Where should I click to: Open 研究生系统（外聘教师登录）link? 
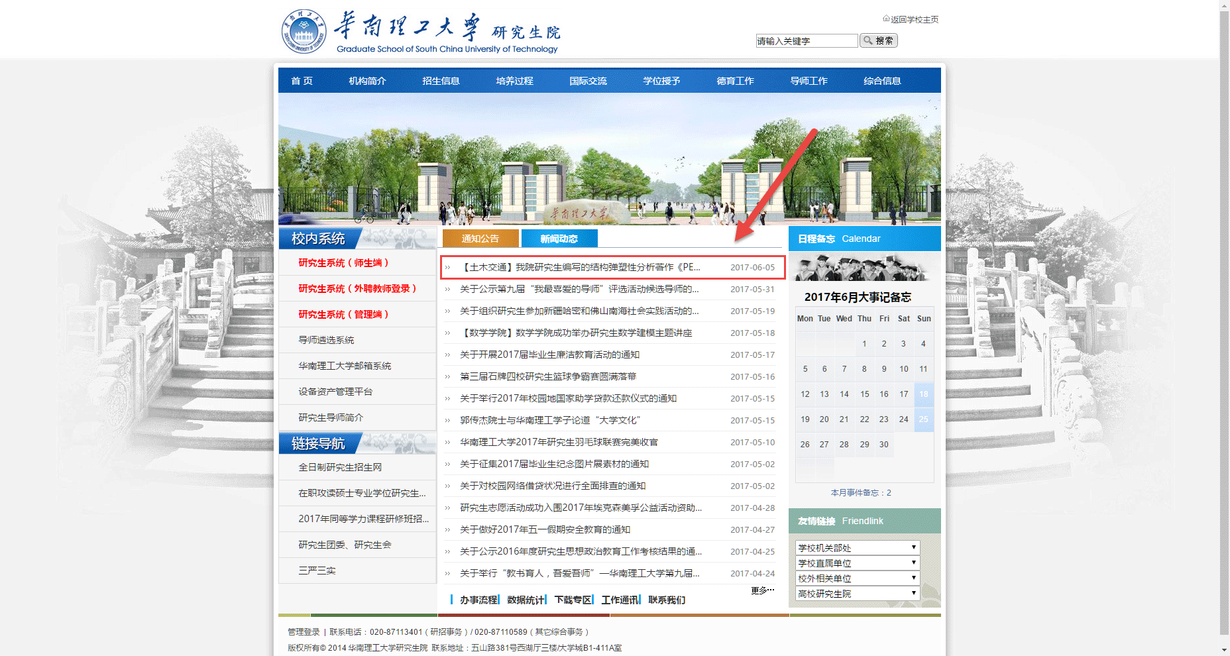pos(357,288)
